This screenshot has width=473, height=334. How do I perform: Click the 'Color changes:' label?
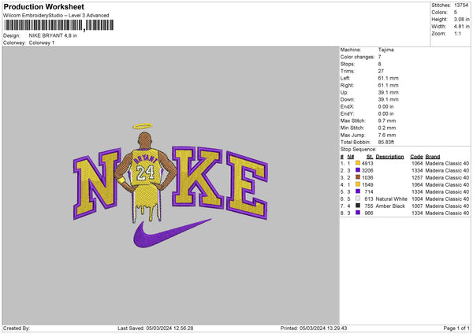[357, 57]
